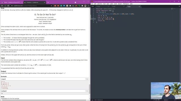Click the webcam overlay video thumbnail
Viewport: 181px width, 101px height.
pyautogui.click(x=166, y=91)
